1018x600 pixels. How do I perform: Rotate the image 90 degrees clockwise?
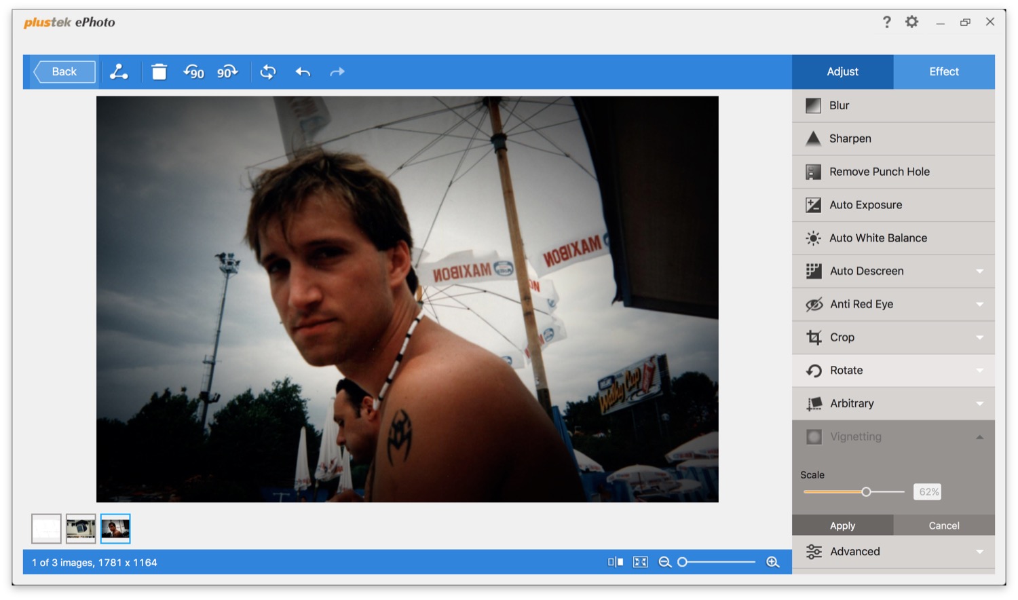click(227, 72)
